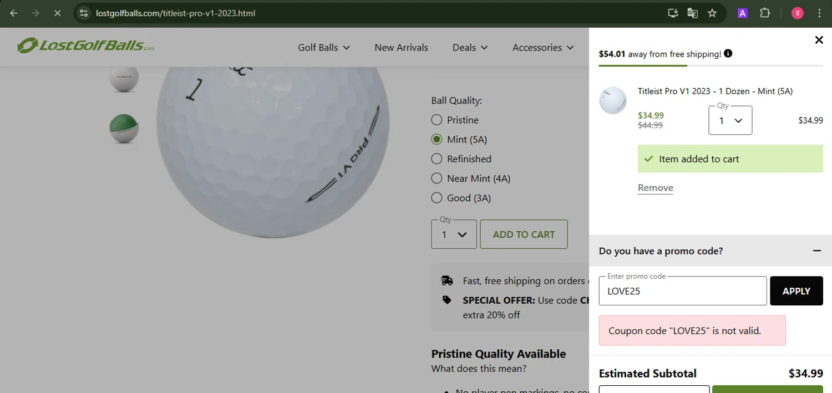The width and height of the screenshot is (832, 393).
Task: Expand Accessories navigation menu
Action: pyautogui.click(x=543, y=47)
